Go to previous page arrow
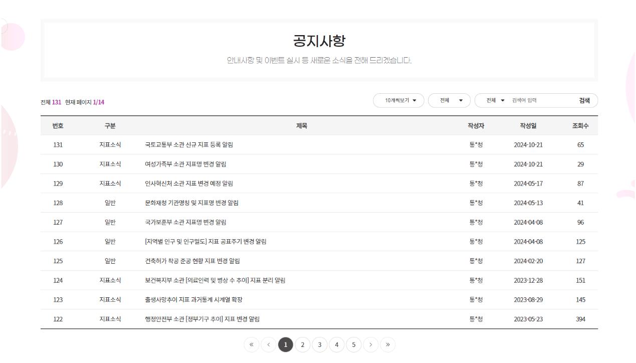 tap(269, 345)
